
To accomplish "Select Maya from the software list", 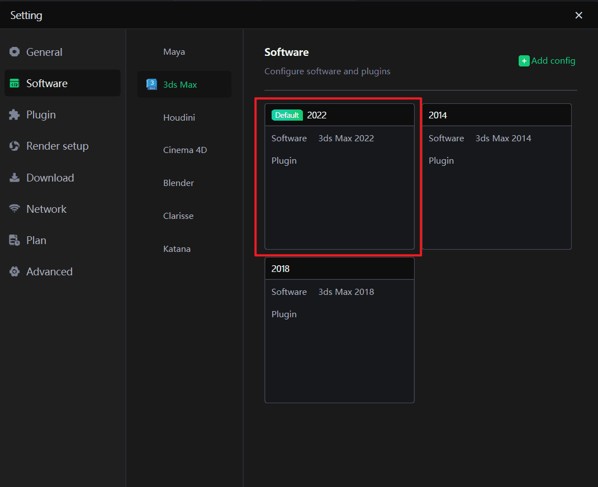I will (174, 52).
